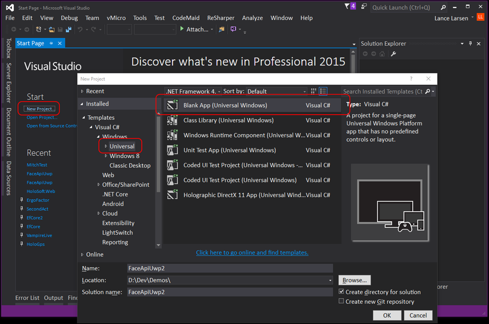The height and width of the screenshot is (324, 489).
Task: Open the Server Explorer side tab
Action: point(9,83)
